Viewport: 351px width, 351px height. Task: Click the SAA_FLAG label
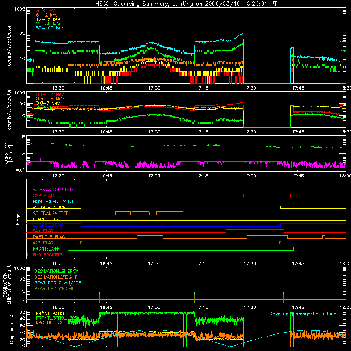[x=43, y=231]
